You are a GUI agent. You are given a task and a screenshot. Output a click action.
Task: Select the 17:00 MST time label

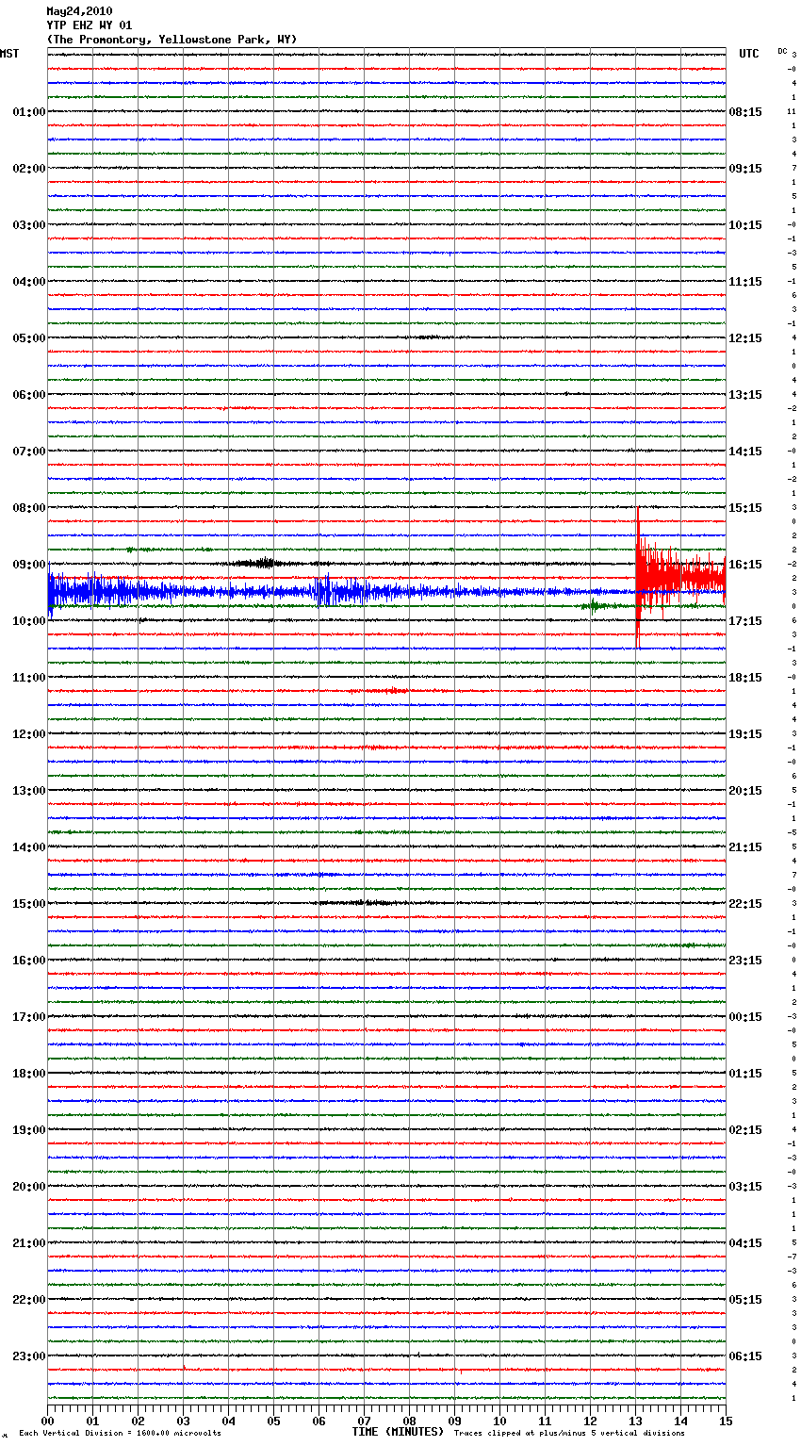pos(28,1017)
